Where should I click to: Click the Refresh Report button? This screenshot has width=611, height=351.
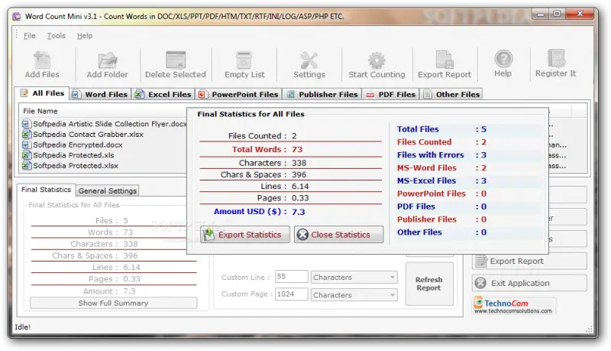429,284
